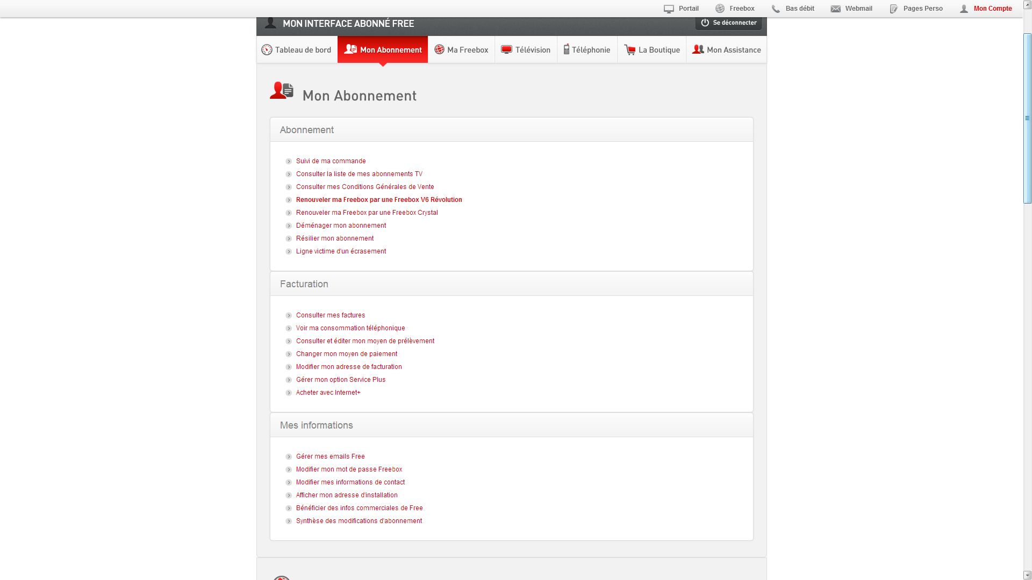Click the Webmail envelope icon
Image resolution: width=1032 pixels, height=580 pixels.
coord(835,9)
